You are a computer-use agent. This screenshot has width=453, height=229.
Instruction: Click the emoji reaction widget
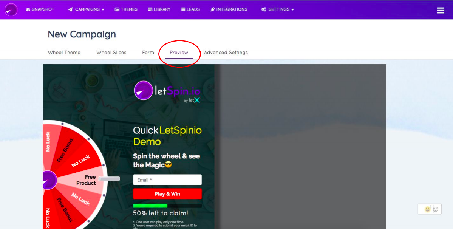[x=429, y=209]
